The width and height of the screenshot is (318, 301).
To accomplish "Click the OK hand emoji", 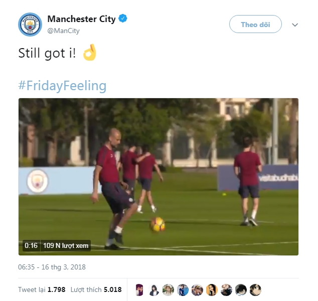I will point(90,52).
